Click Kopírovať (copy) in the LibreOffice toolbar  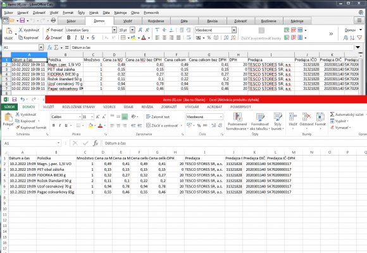[x=28, y=37]
